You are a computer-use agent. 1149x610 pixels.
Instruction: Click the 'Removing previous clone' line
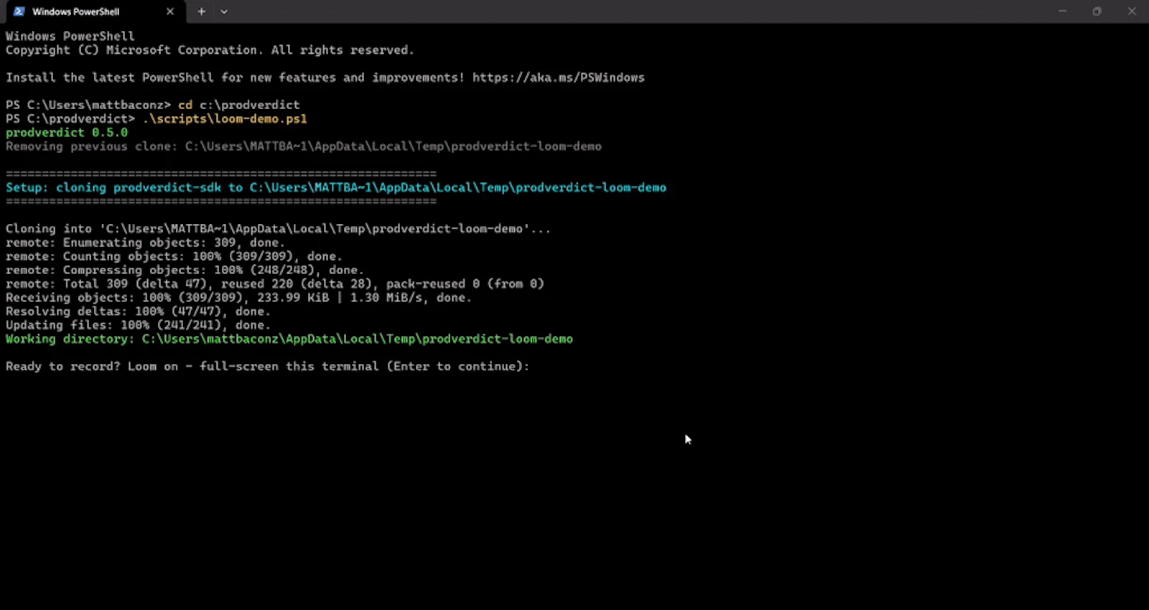(304, 146)
